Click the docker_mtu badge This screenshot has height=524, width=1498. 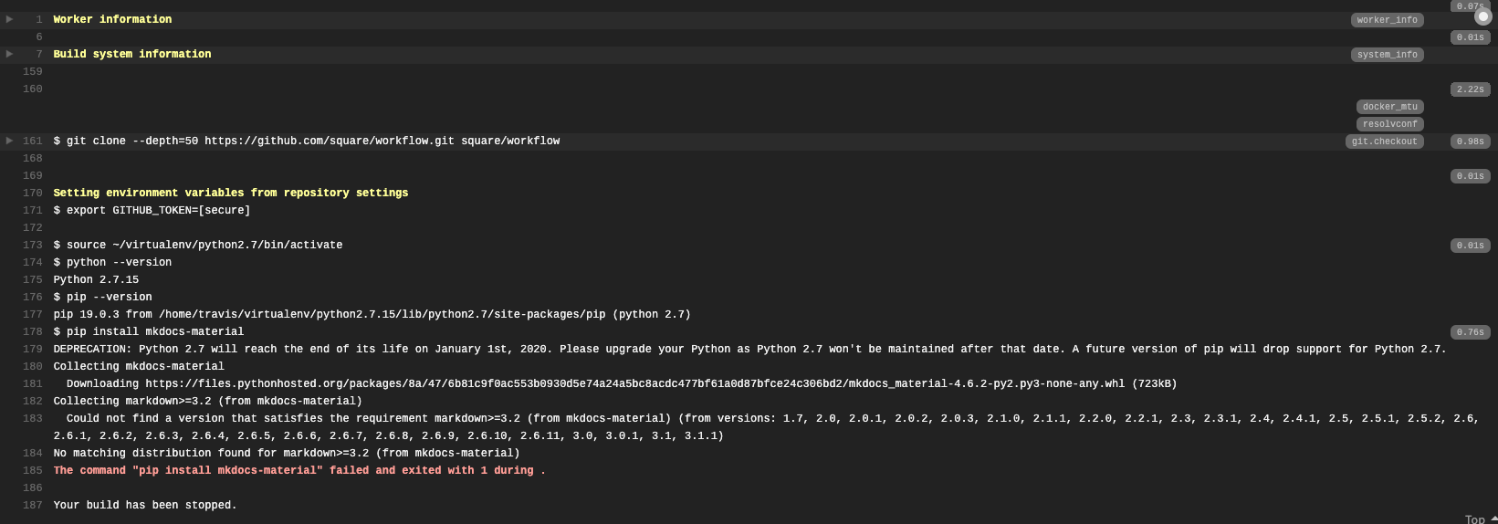pyautogui.click(x=1389, y=107)
